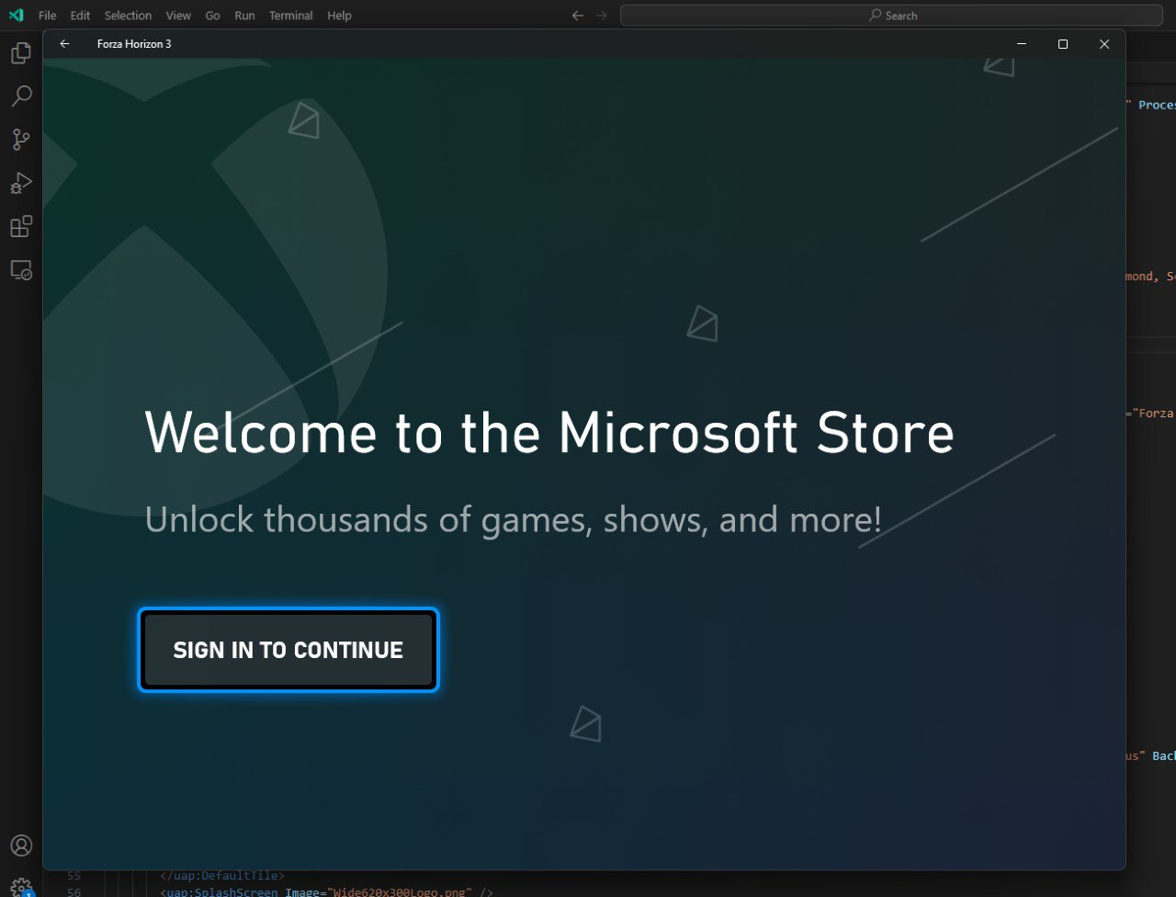This screenshot has width=1176, height=897.
Task: Focus the VS Code Search command box
Action: [x=891, y=16]
